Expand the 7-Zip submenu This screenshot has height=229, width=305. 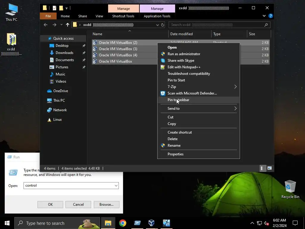198,87
